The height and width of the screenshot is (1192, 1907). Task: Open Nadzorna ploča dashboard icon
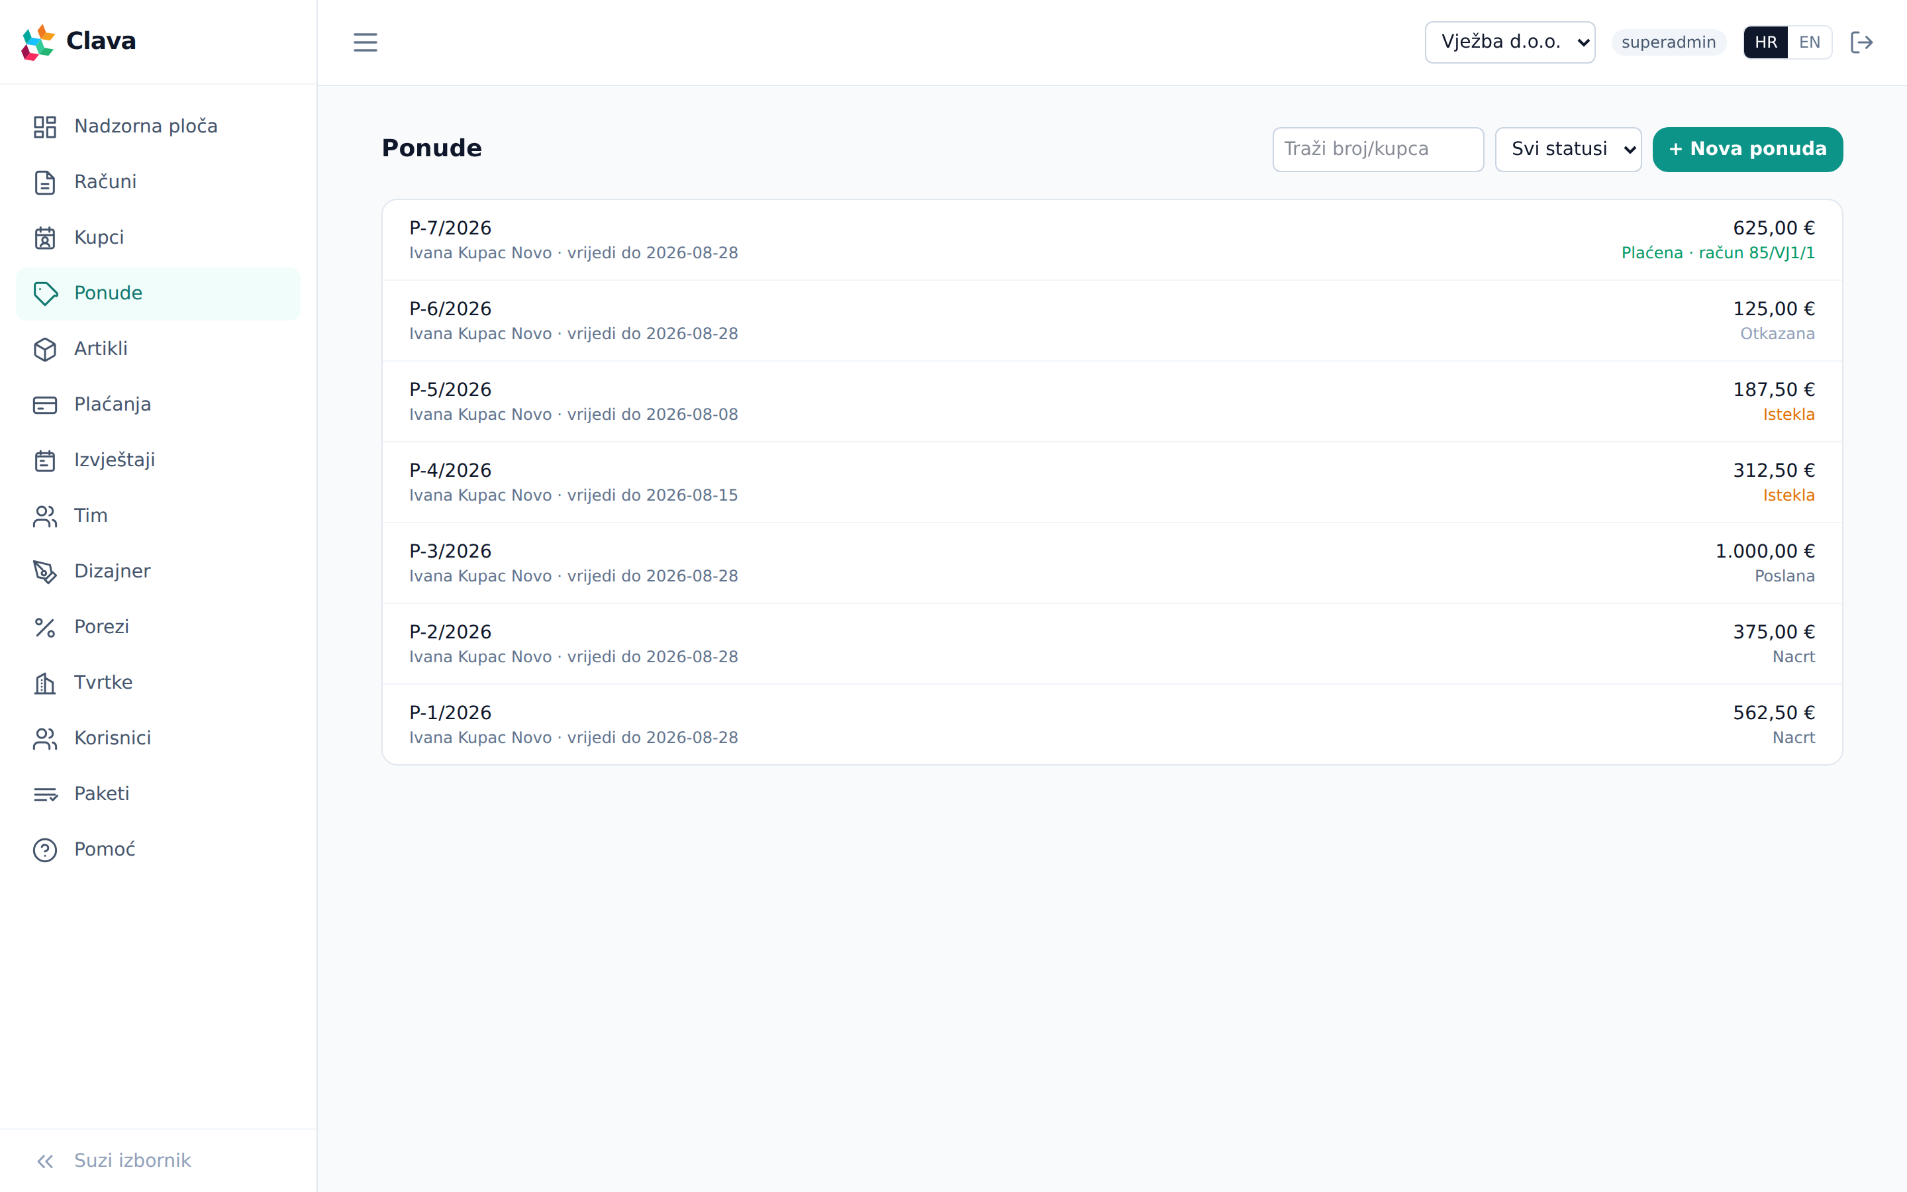pos(45,127)
